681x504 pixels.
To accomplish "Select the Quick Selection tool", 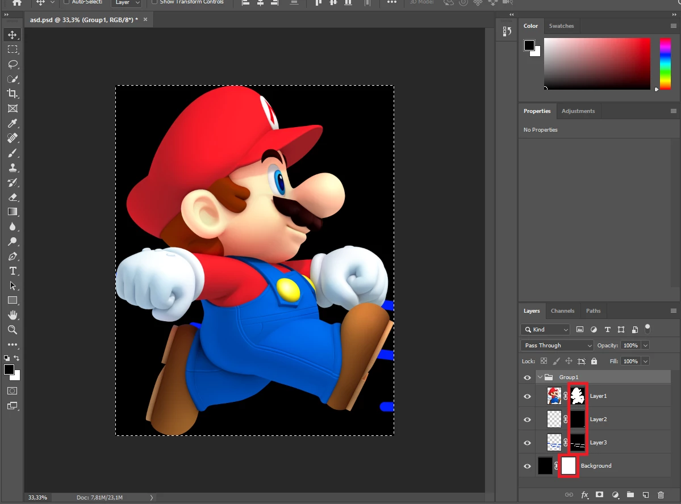I will point(12,79).
